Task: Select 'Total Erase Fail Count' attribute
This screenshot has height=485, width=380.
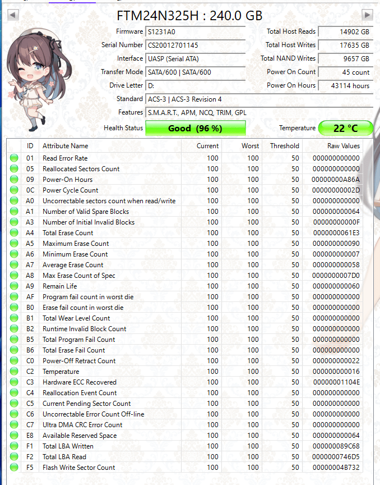Action: coord(74,350)
